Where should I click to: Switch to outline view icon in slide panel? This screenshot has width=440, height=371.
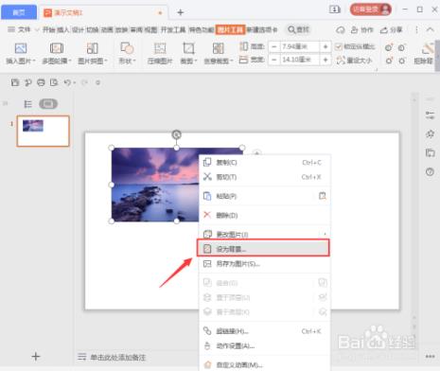pos(28,104)
